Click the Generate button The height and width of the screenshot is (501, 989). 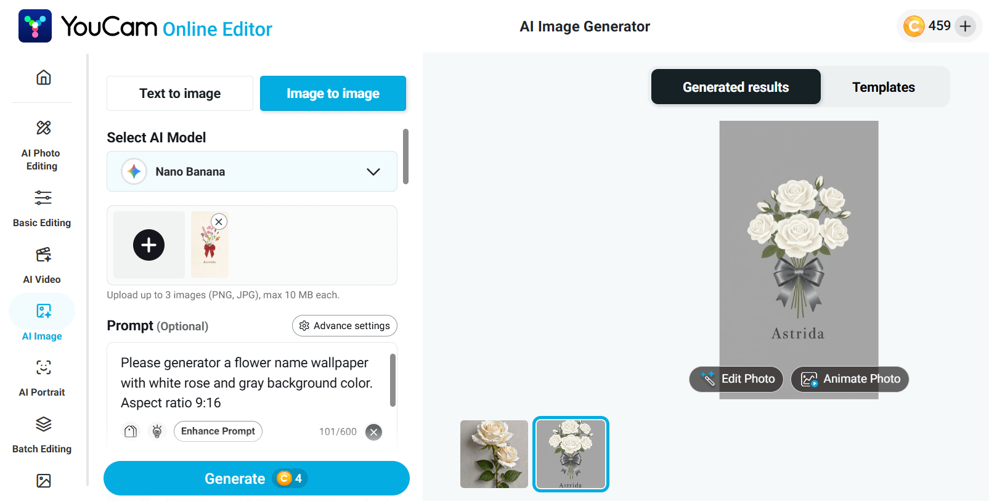pyautogui.click(x=256, y=478)
